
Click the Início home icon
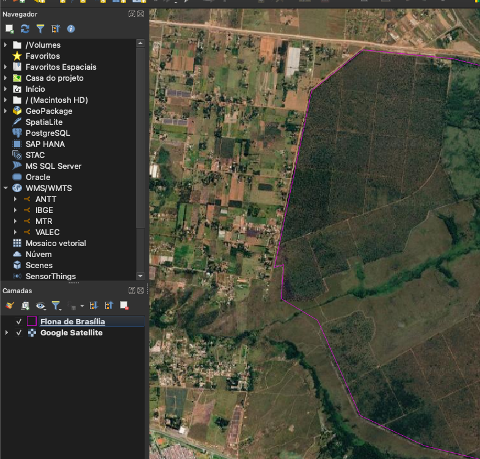coord(17,89)
